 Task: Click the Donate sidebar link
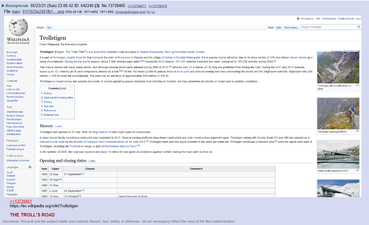point(10,74)
